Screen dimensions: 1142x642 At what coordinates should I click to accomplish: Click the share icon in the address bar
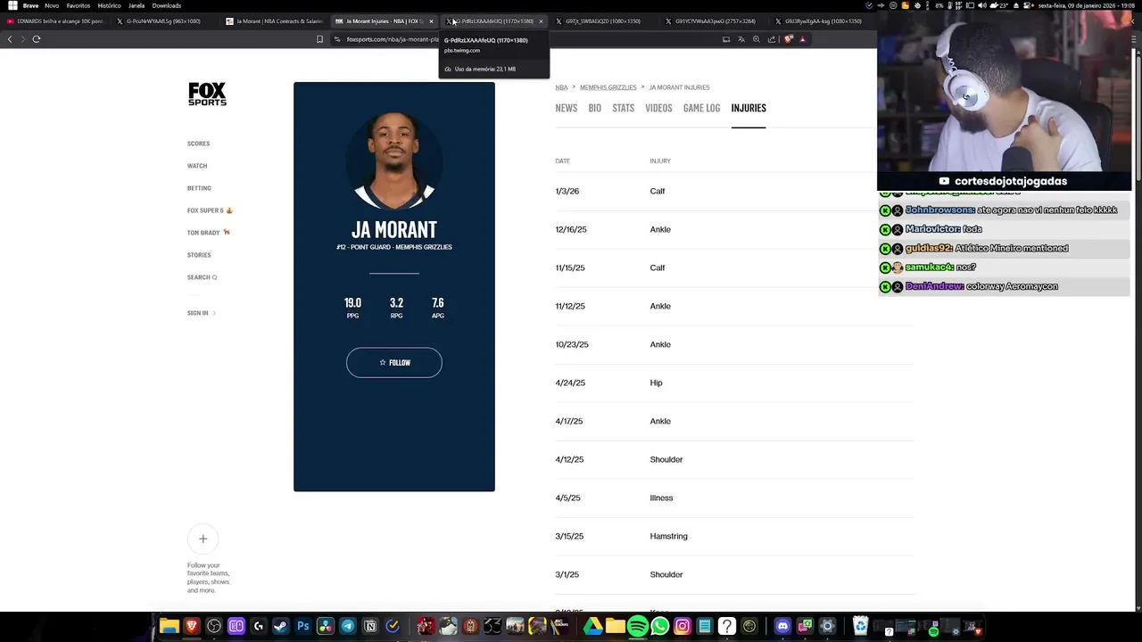[x=772, y=39]
